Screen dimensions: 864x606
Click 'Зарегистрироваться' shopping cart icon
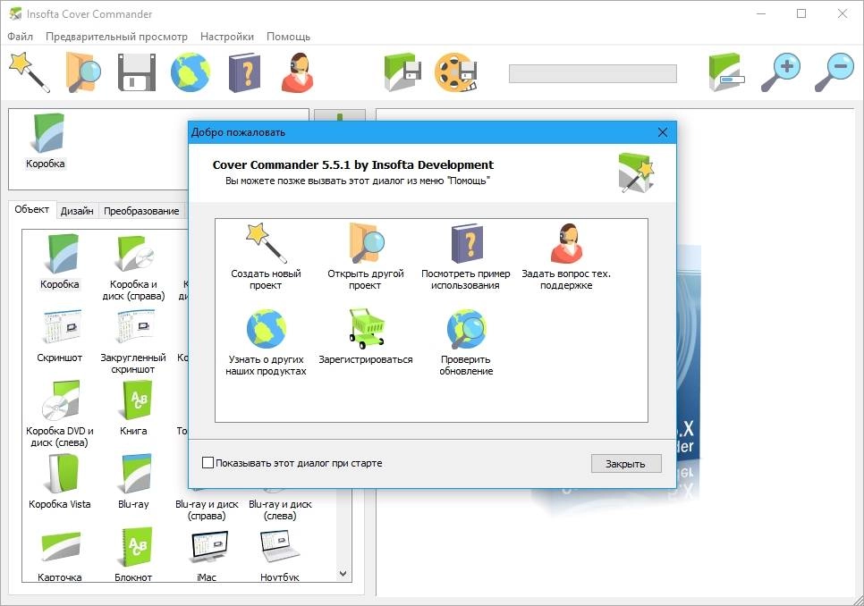365,337
